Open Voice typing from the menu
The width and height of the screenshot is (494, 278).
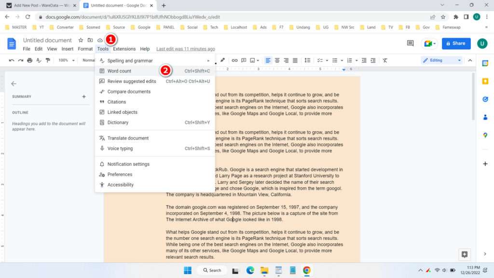(x=119, y=148)
